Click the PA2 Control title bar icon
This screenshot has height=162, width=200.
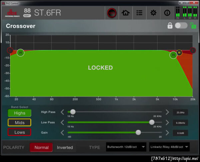tap(3, 3)
